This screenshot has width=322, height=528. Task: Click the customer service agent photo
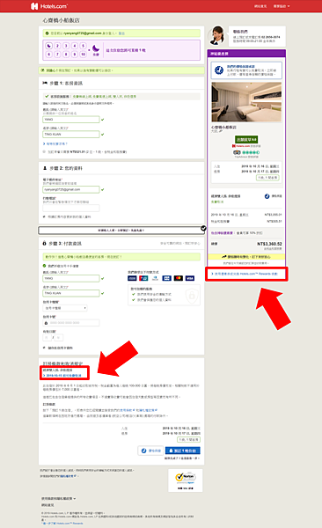tap(217, 35)
